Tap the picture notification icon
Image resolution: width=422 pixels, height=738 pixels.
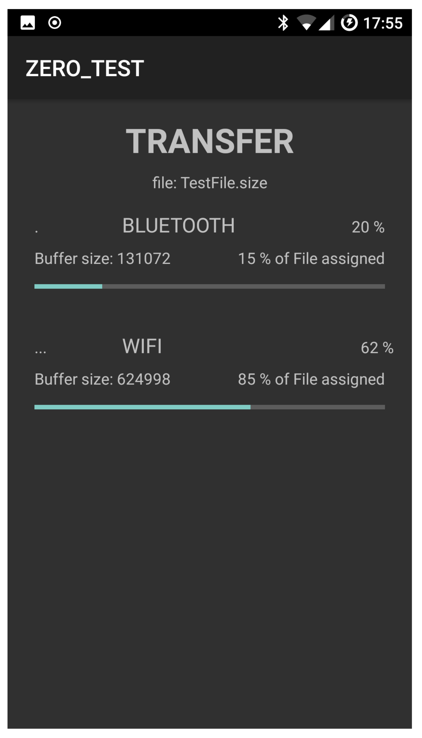coord(28,23)
